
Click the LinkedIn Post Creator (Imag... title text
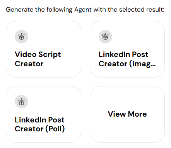click(127, 59)
